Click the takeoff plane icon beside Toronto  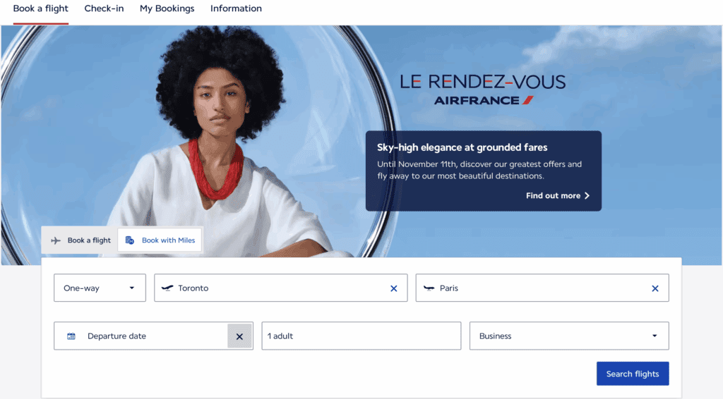tap(167, 288)
